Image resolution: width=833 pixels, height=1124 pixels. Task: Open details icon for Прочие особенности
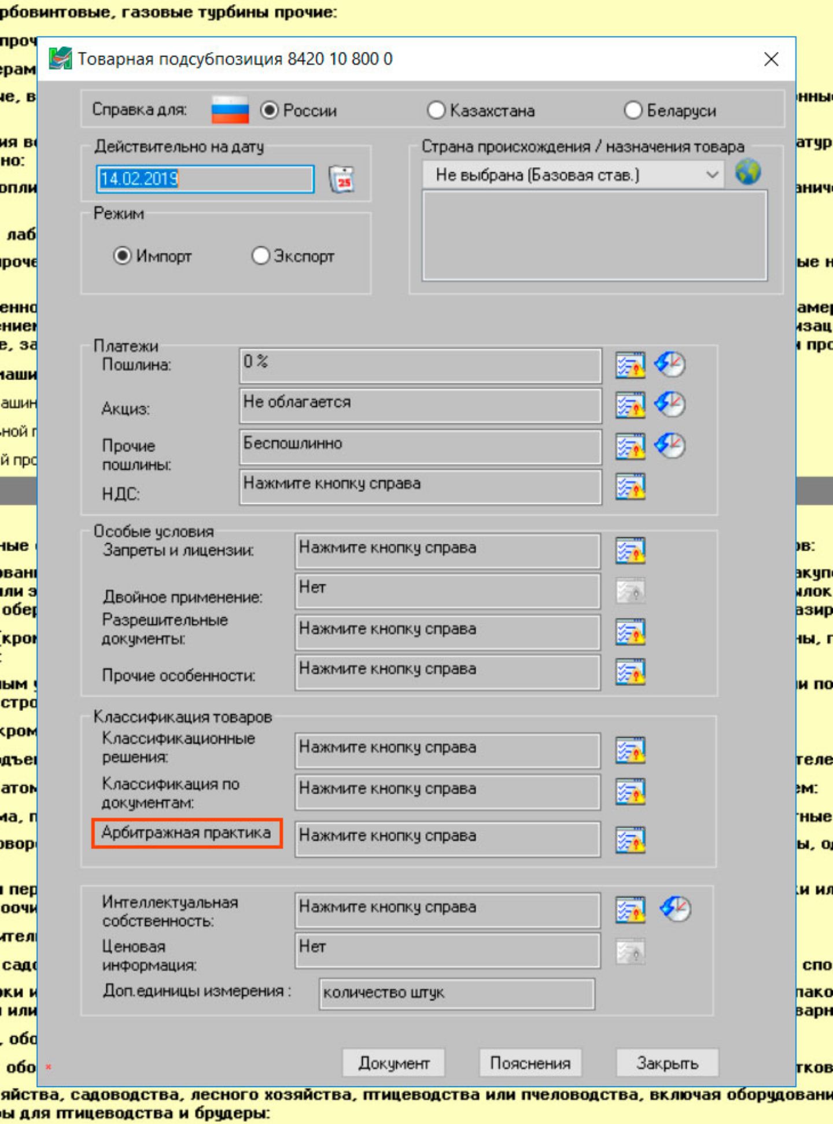630,672
